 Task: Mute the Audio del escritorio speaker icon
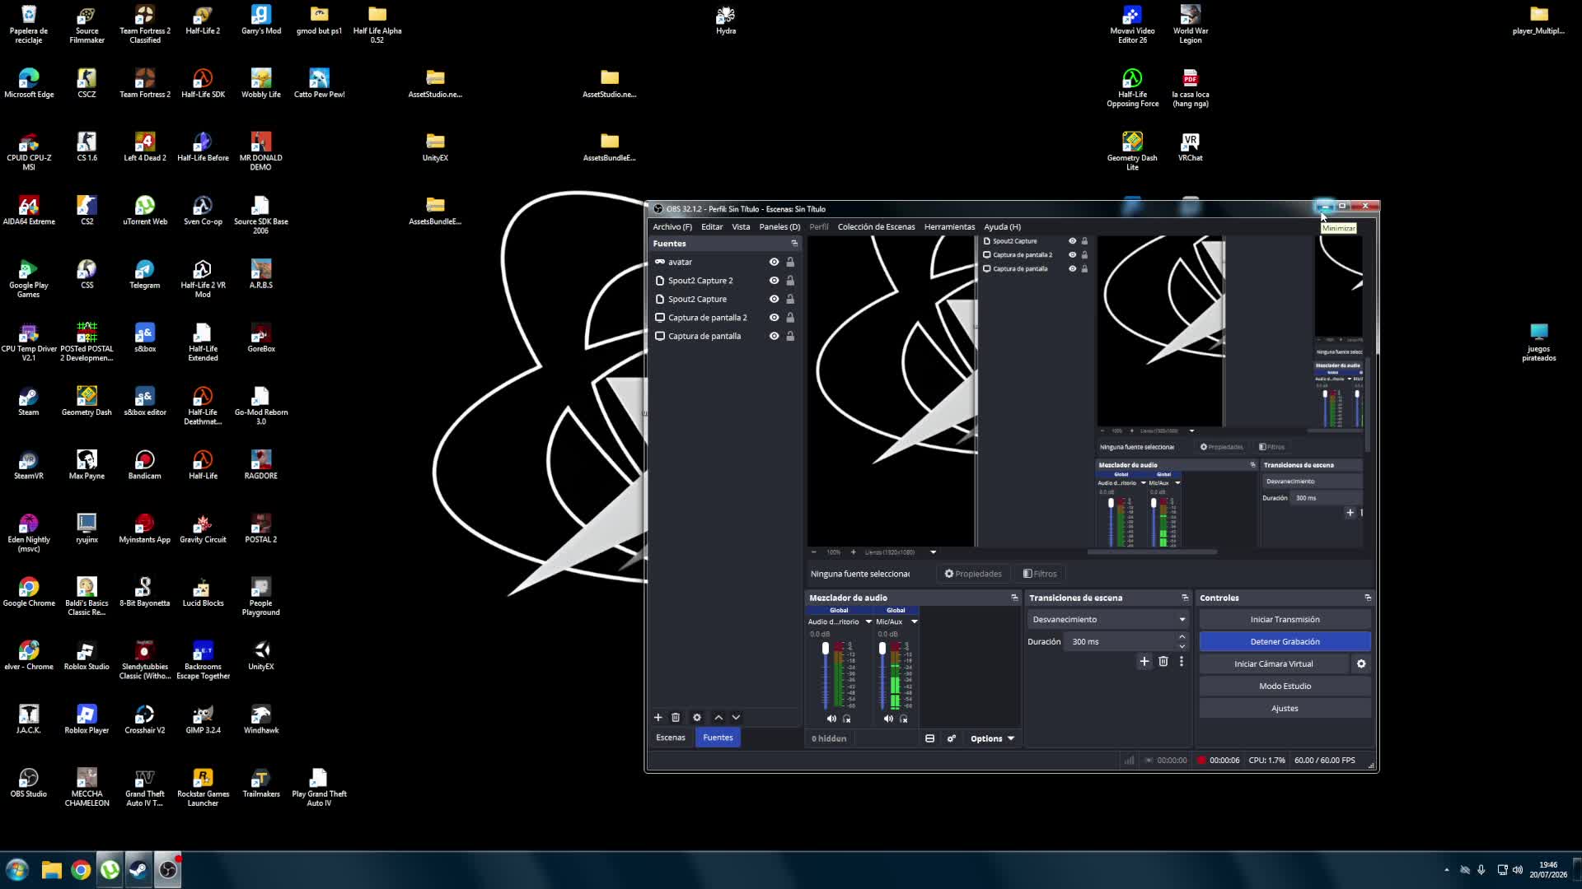831,719
